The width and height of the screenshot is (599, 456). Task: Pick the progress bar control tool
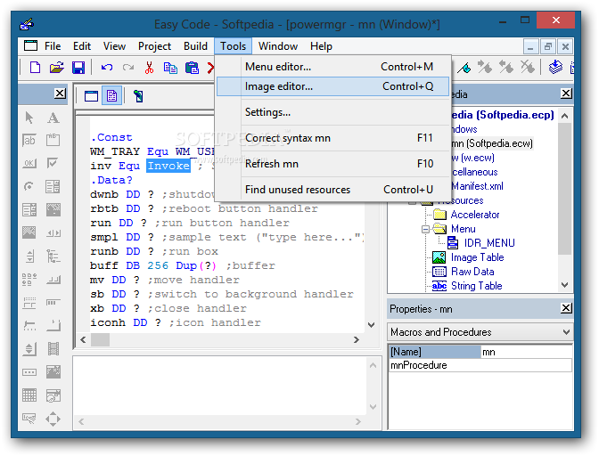point(53,302)
